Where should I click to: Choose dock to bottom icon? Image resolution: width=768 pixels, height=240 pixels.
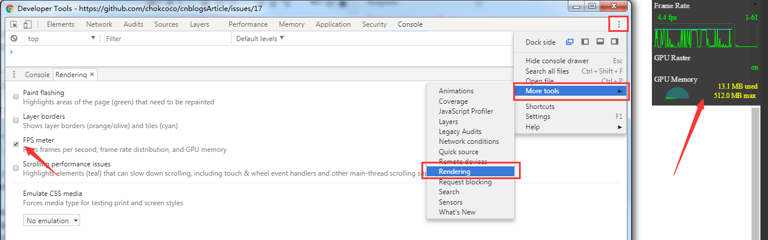(600, 42)
